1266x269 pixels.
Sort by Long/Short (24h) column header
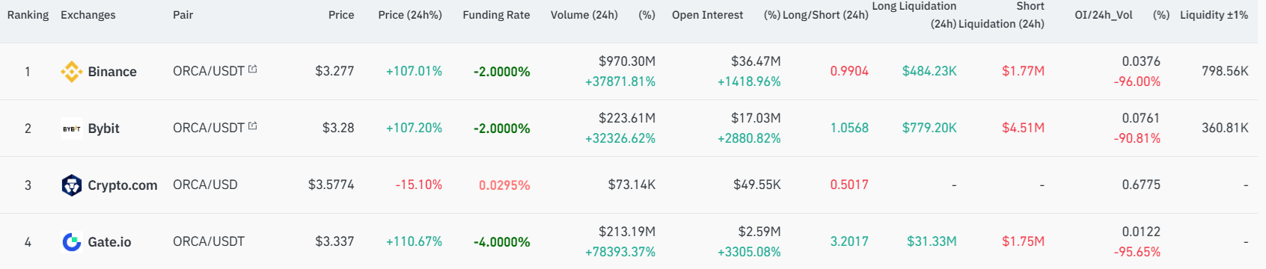click(x=825, y=15)
